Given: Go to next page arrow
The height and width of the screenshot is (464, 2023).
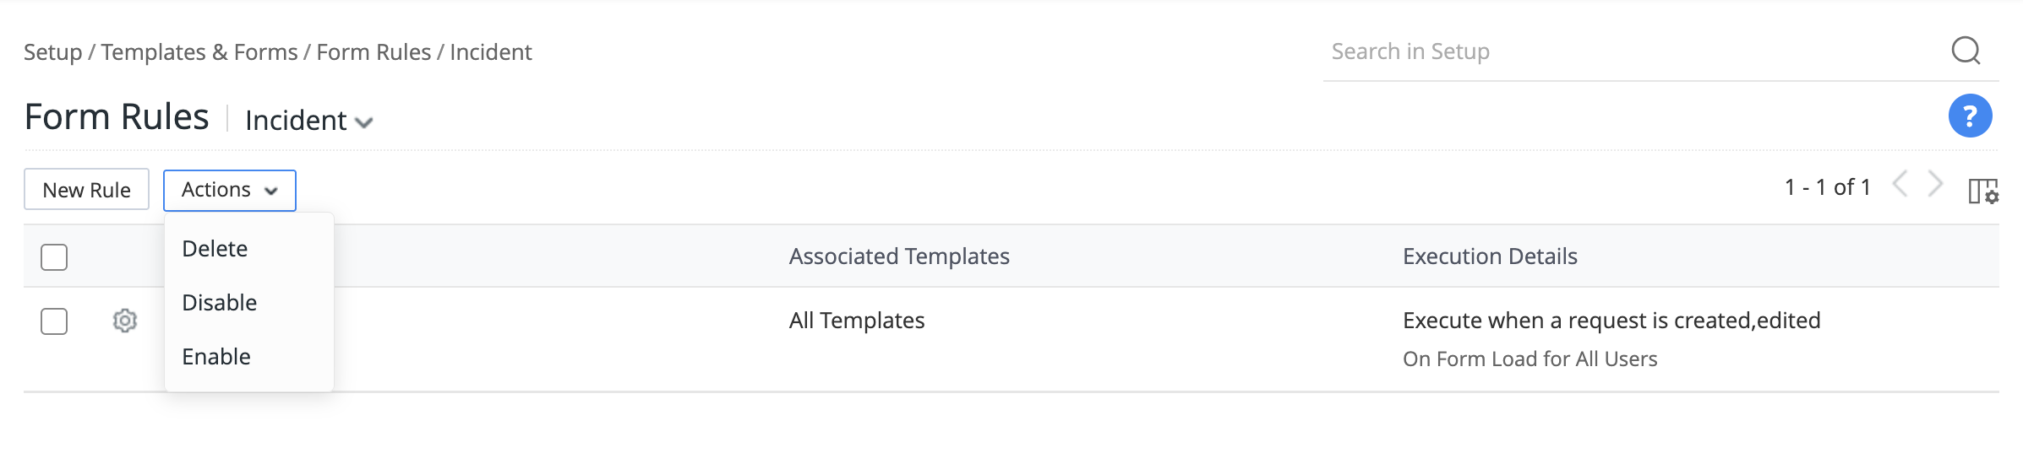Looking at the screenshot, I should coord(1936,184).
